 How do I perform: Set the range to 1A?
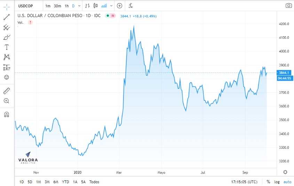pyautogui.click(x=75, y=182)
